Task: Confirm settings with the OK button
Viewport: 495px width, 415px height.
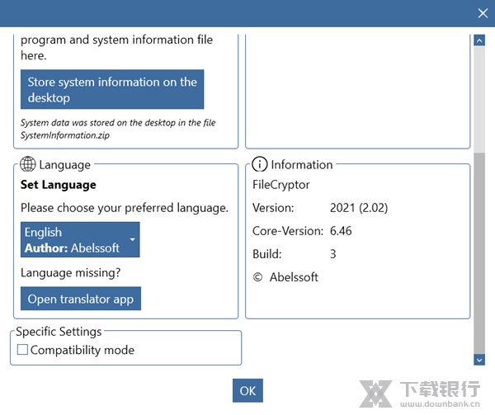Action: tap(247, 391)
